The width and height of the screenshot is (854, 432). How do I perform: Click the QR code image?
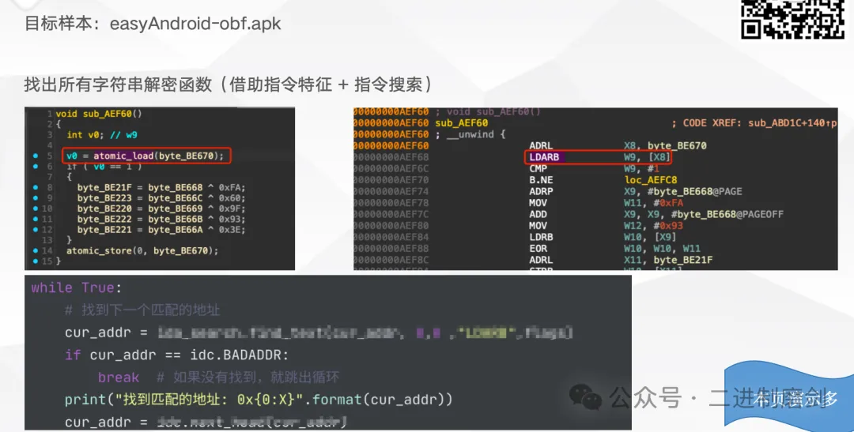point(792,19)
